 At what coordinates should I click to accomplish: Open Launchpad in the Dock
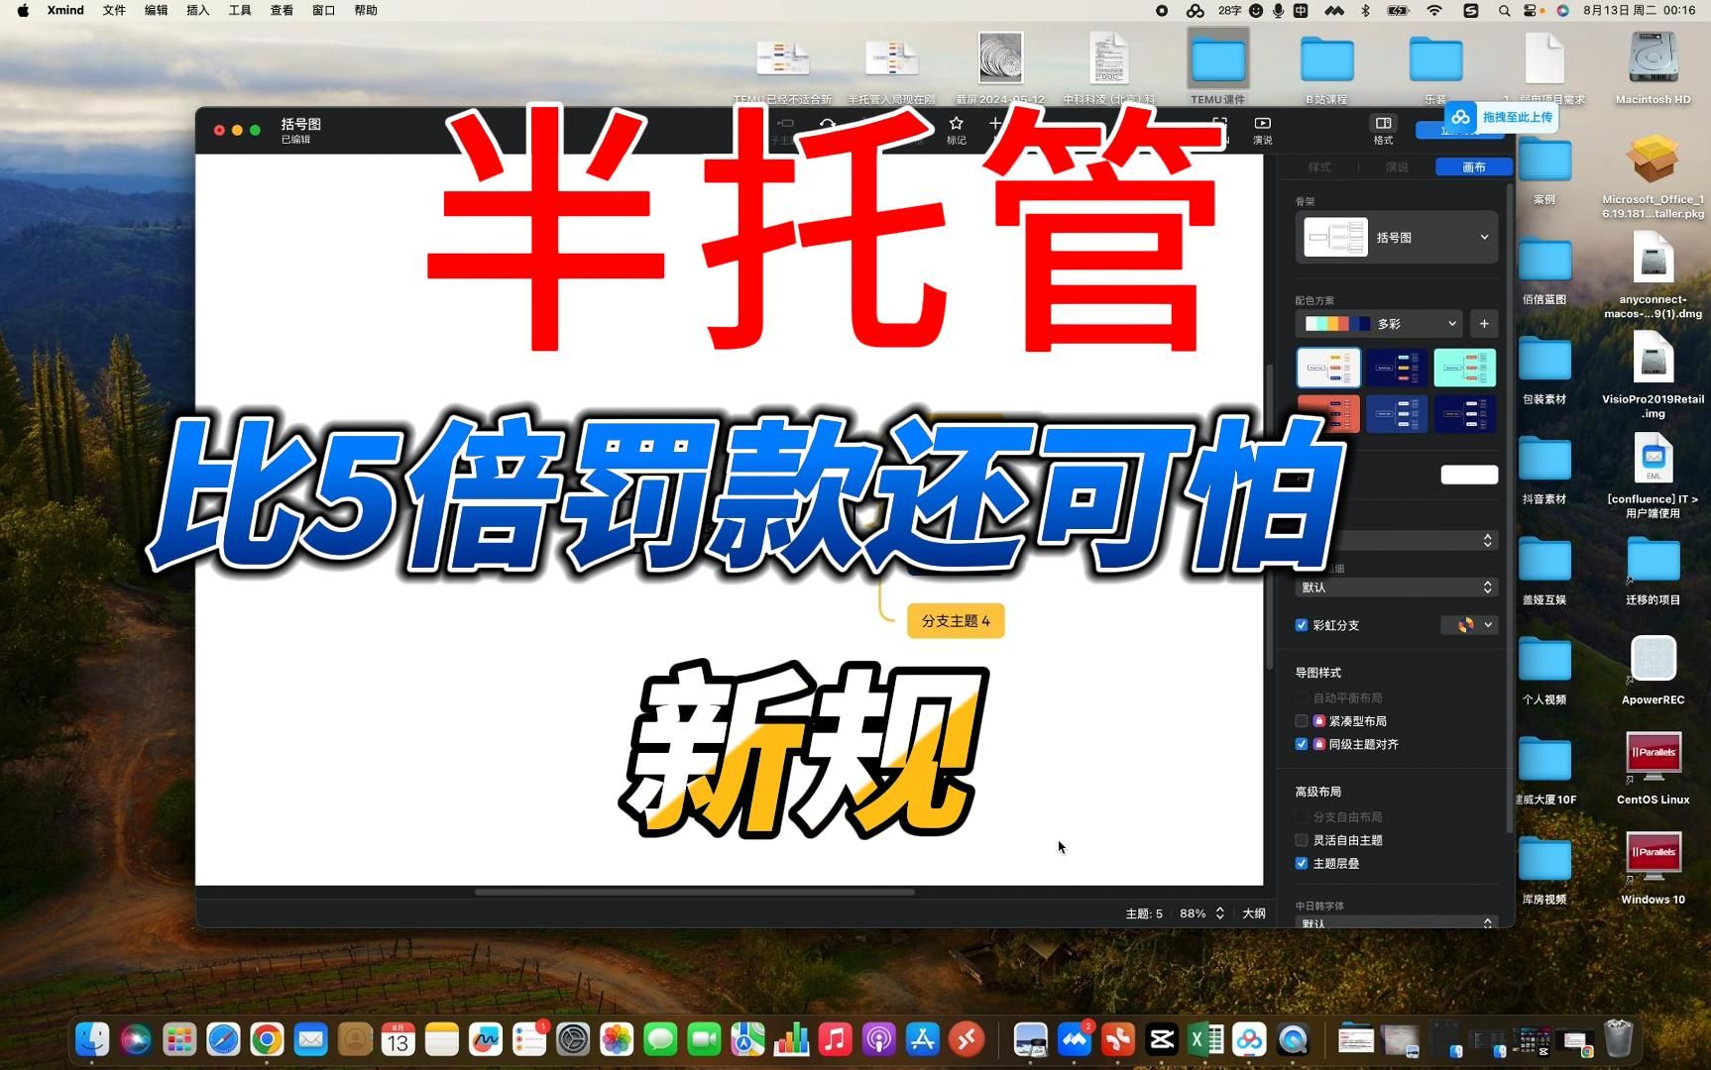coord(179,1039)
